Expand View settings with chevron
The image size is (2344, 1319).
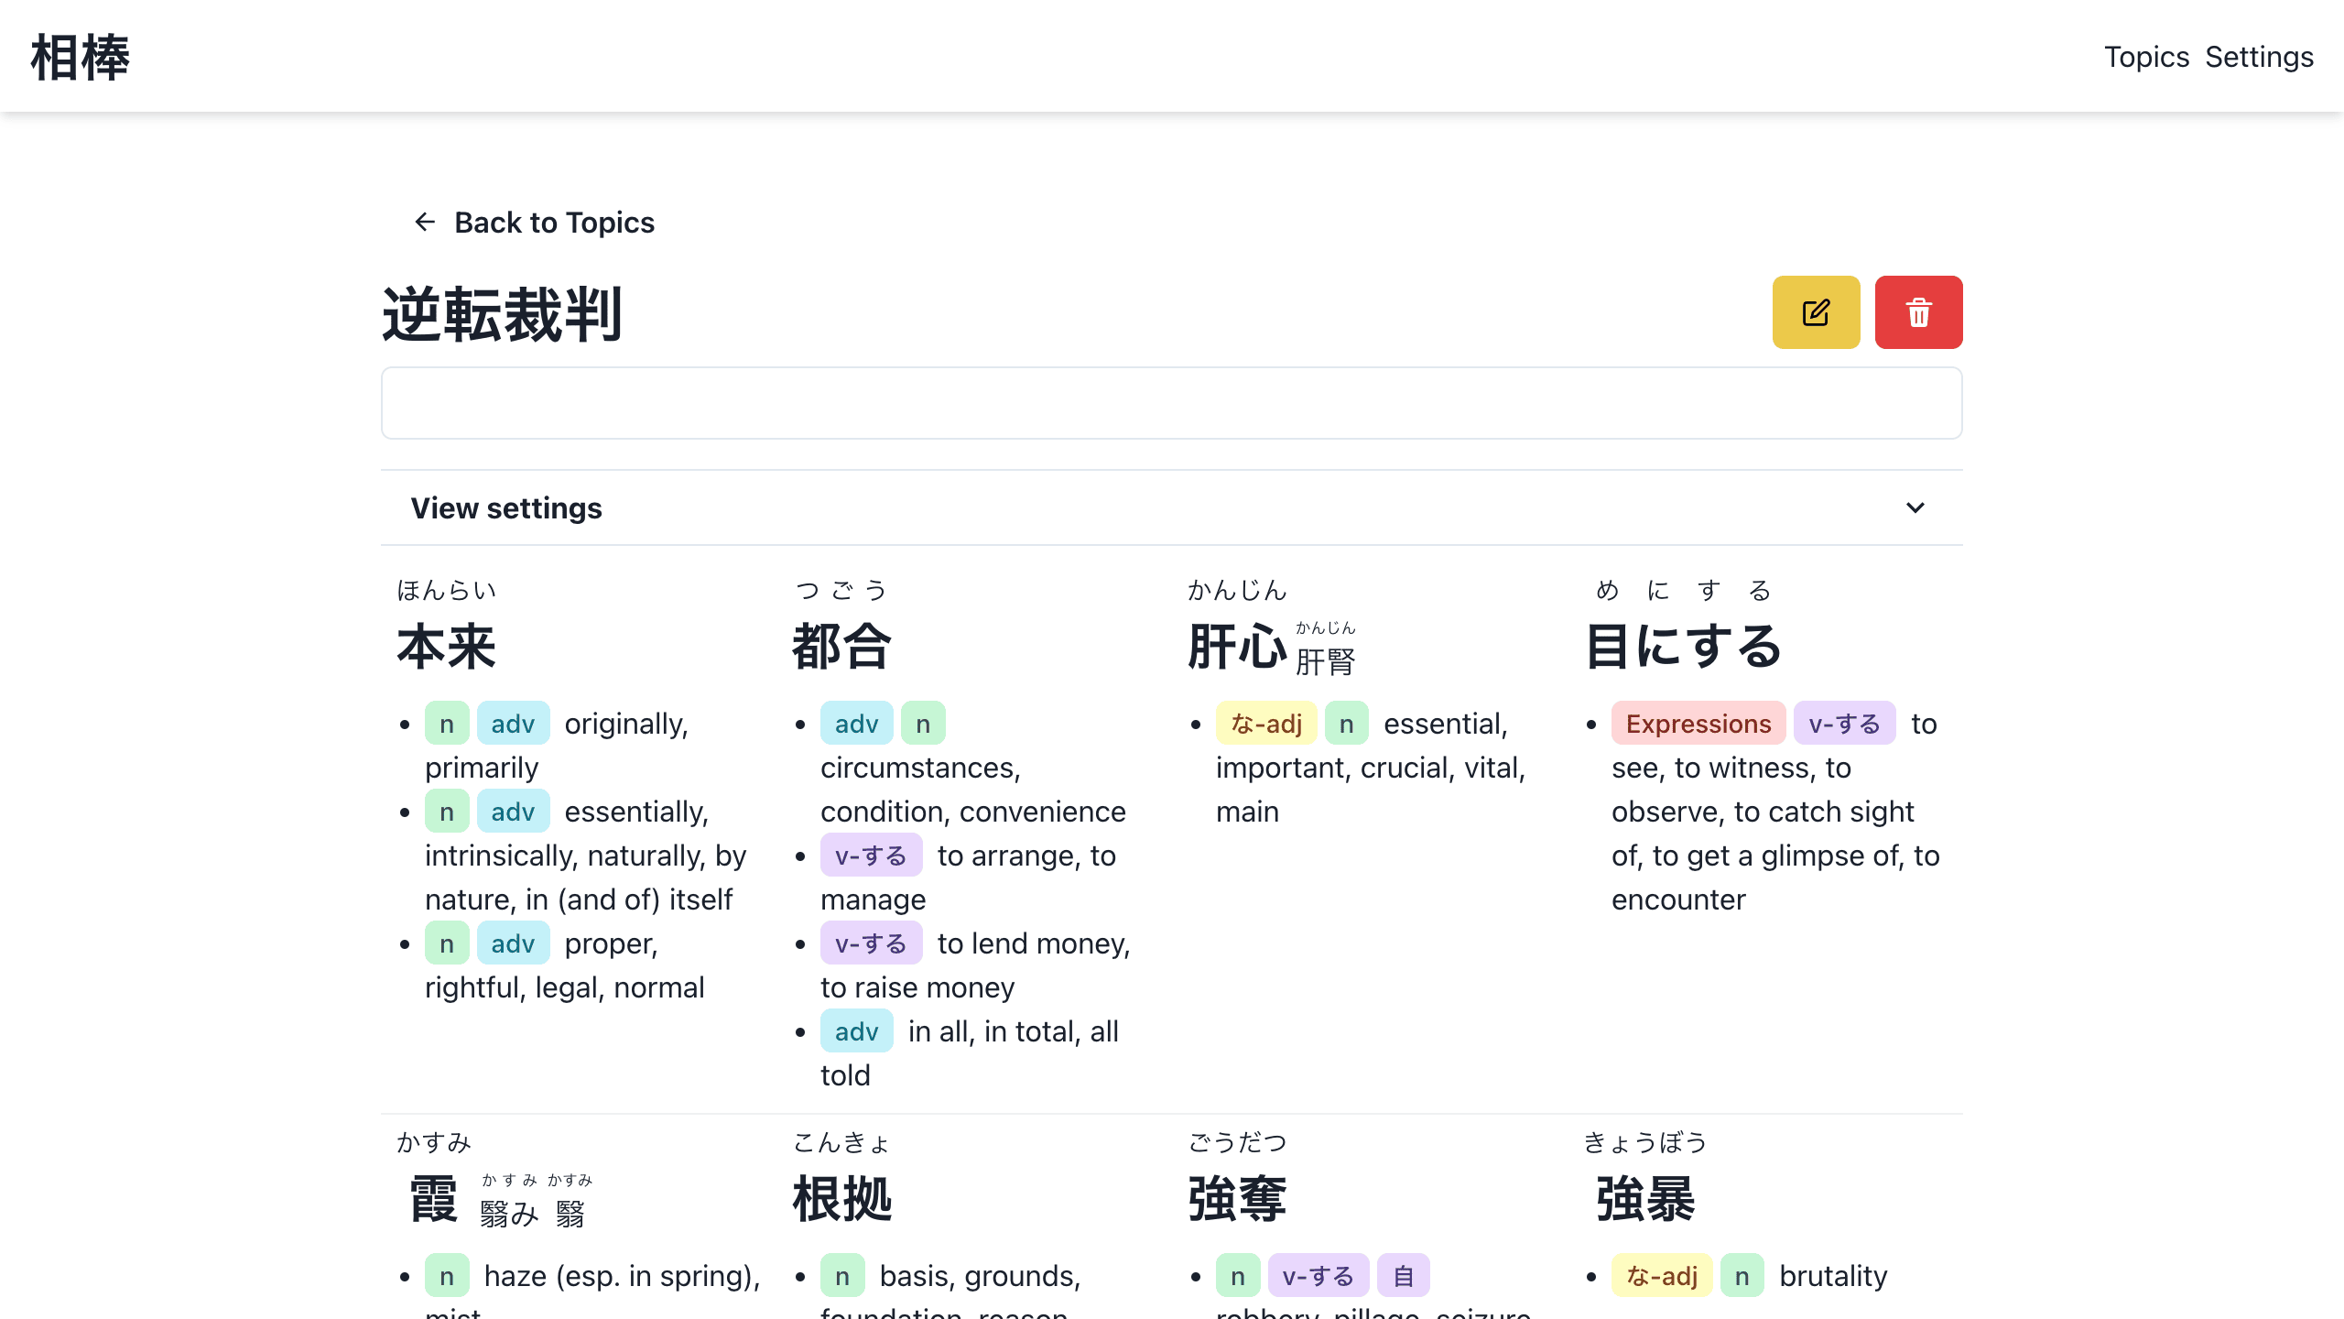point(1915,507)
